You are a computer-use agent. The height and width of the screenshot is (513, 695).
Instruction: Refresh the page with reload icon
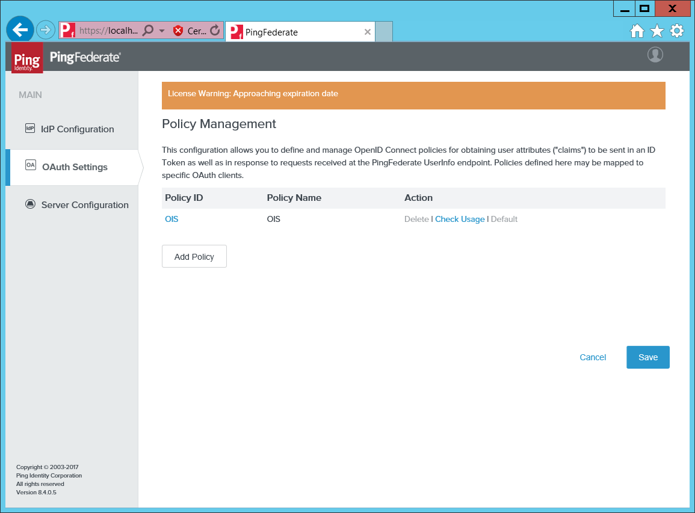(215, 30)
